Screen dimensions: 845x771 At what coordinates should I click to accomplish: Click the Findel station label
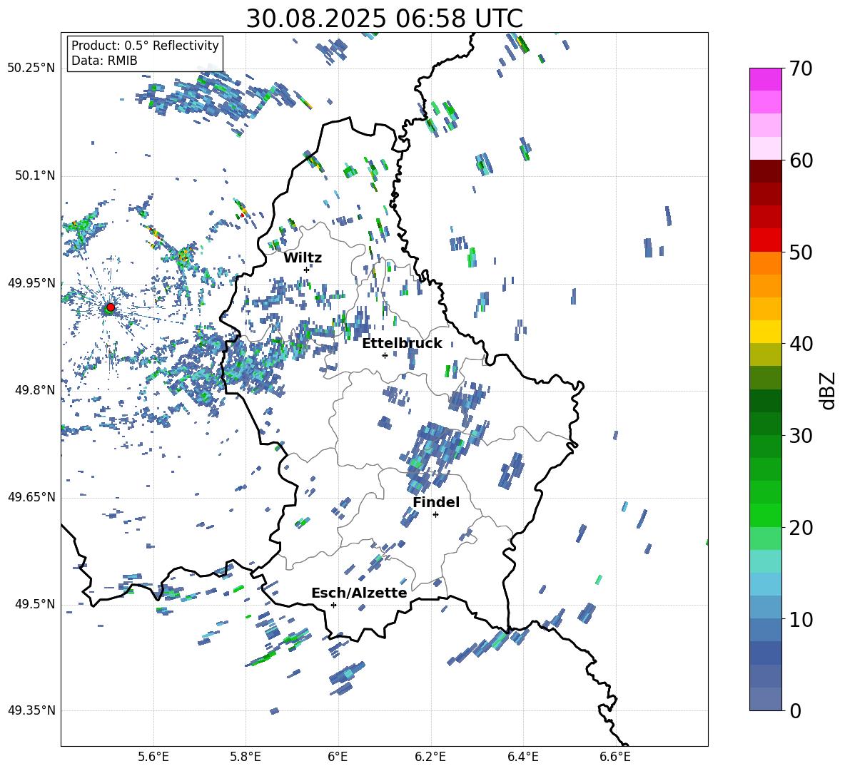point(436,502)
